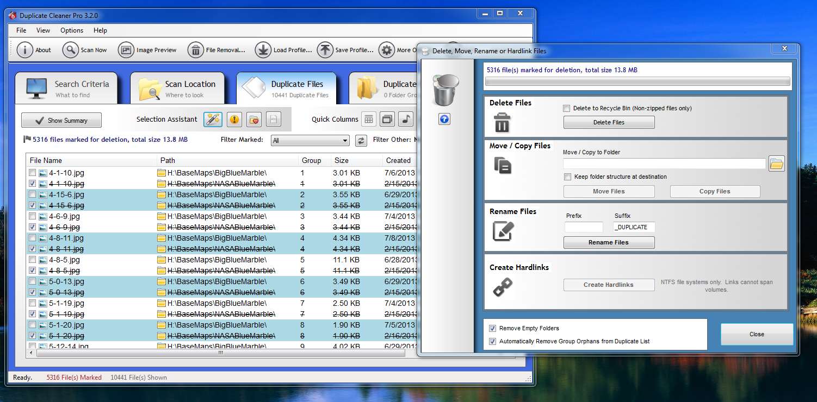Click the Rename Files button
Viewport: 817px width, 402px height.
coord(609,242)
